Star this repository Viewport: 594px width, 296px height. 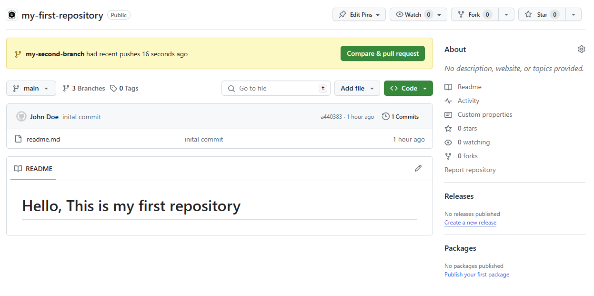(542, 15)
